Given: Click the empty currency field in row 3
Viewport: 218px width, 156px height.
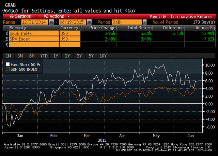Looking at the screenshot, I should [x=70, y=45].
